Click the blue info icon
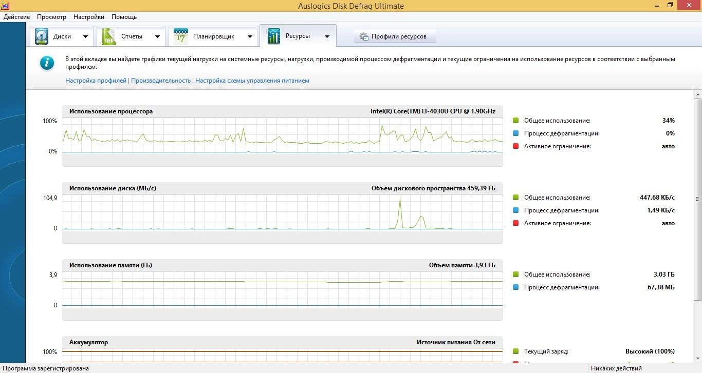The height and width of the screenshot is (373, 702). 47,63
